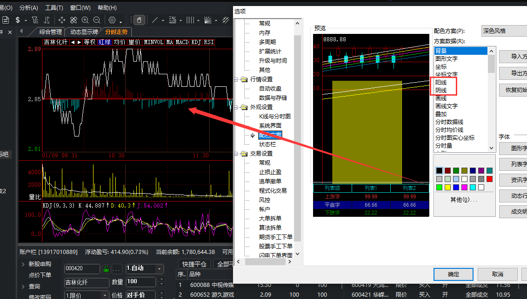
Task: Switch indicator to MA
Action: [170, 42]
